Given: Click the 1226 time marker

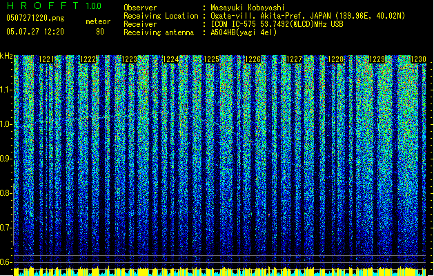Looking at the screenshot, I should 253,59.
